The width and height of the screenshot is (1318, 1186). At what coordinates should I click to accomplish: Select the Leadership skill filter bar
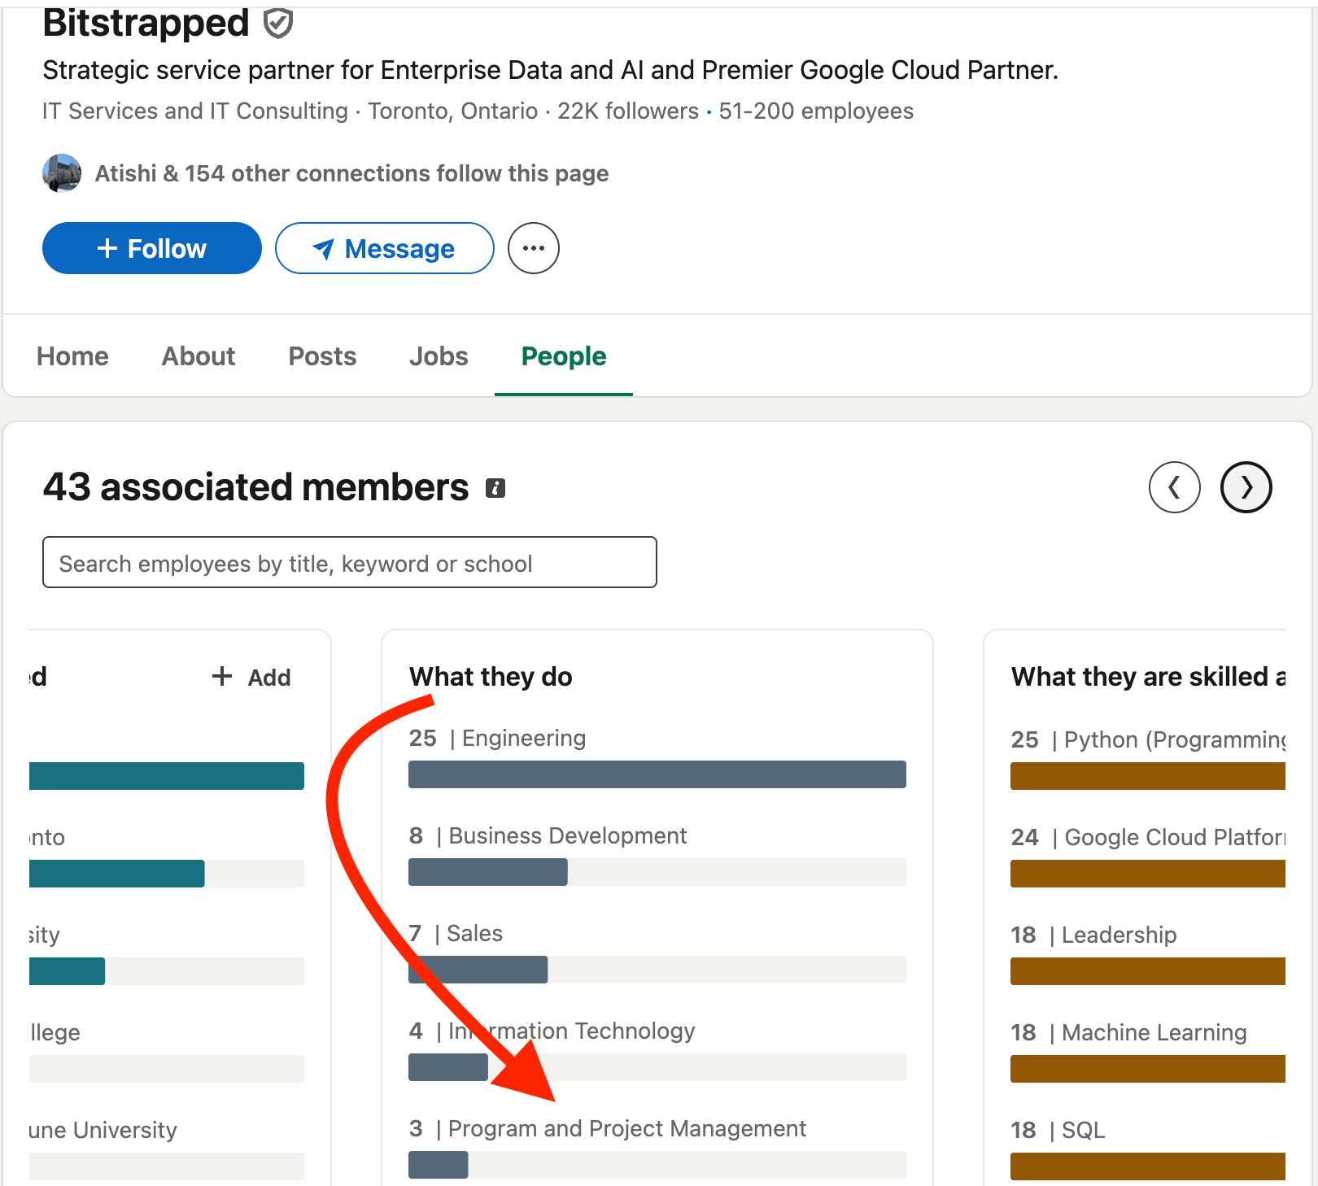tap(1147, 970)
